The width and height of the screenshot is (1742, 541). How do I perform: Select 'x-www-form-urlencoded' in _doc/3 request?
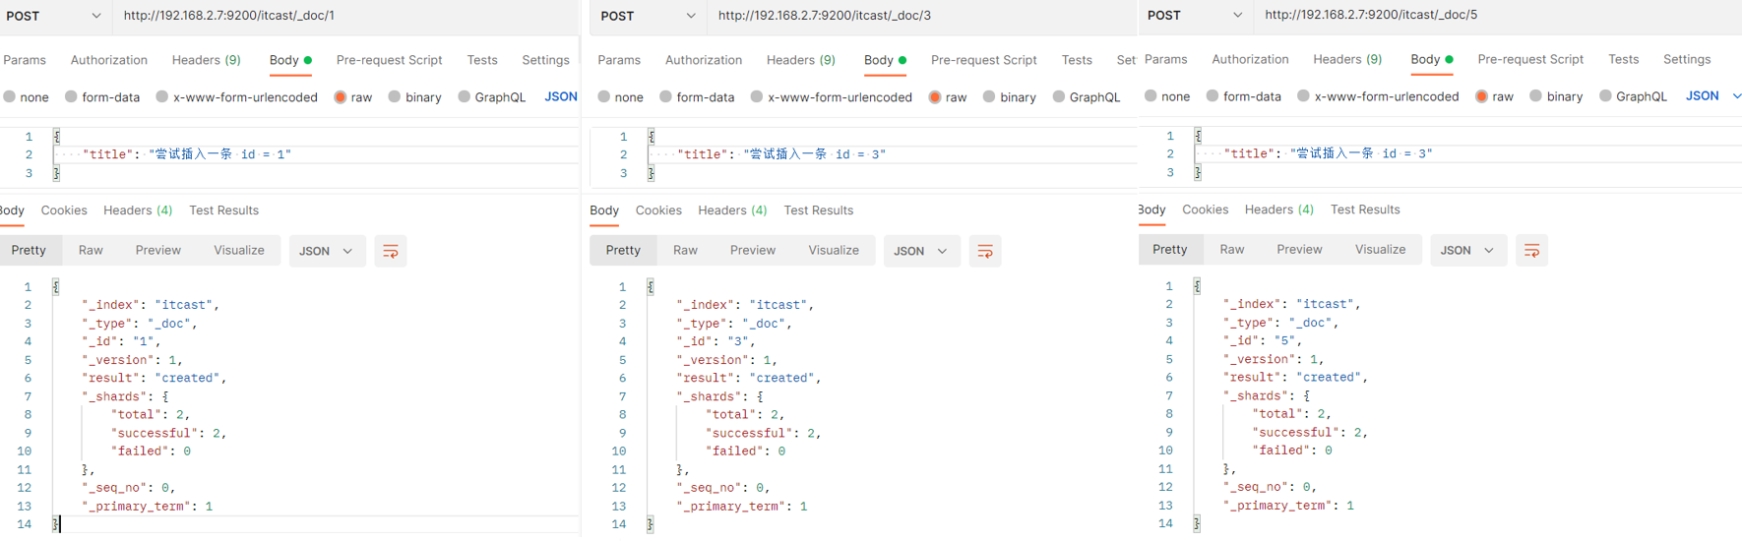click(831, 97)
